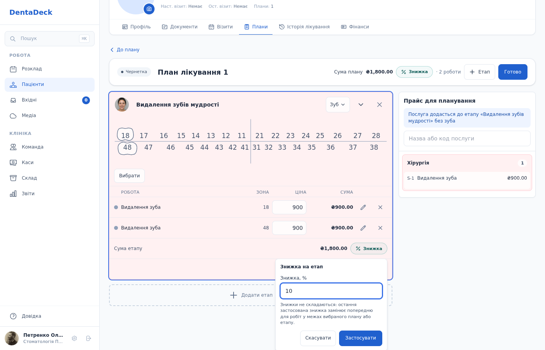
Task: Click the Готово button
Action: [x=513, y=72]
